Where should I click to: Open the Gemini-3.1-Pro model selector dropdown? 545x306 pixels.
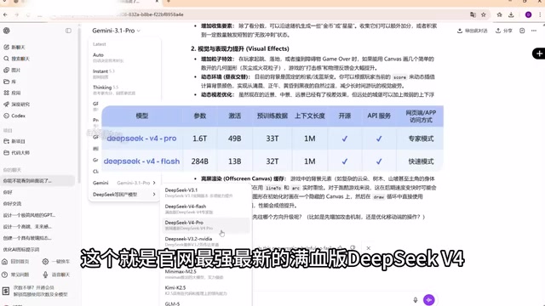coord(116,31)
